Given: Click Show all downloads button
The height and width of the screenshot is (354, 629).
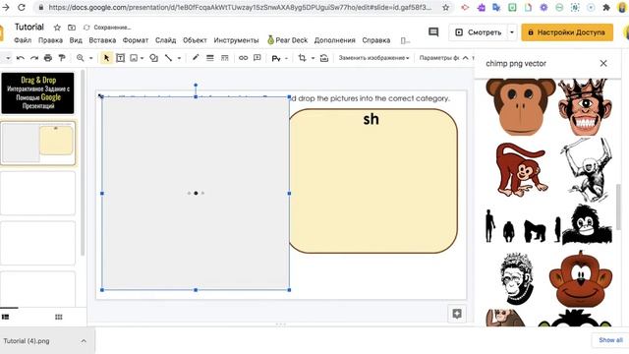Looking at the screenshot, I should 610,340.
